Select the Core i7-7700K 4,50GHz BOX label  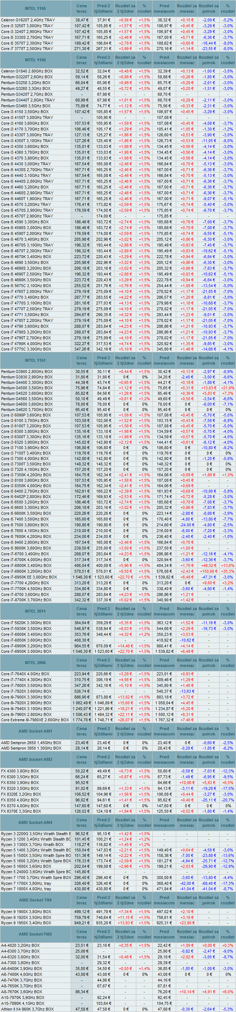[26, 589]
